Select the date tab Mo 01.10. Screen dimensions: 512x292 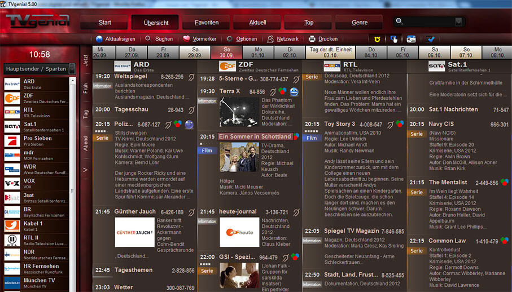259,52
